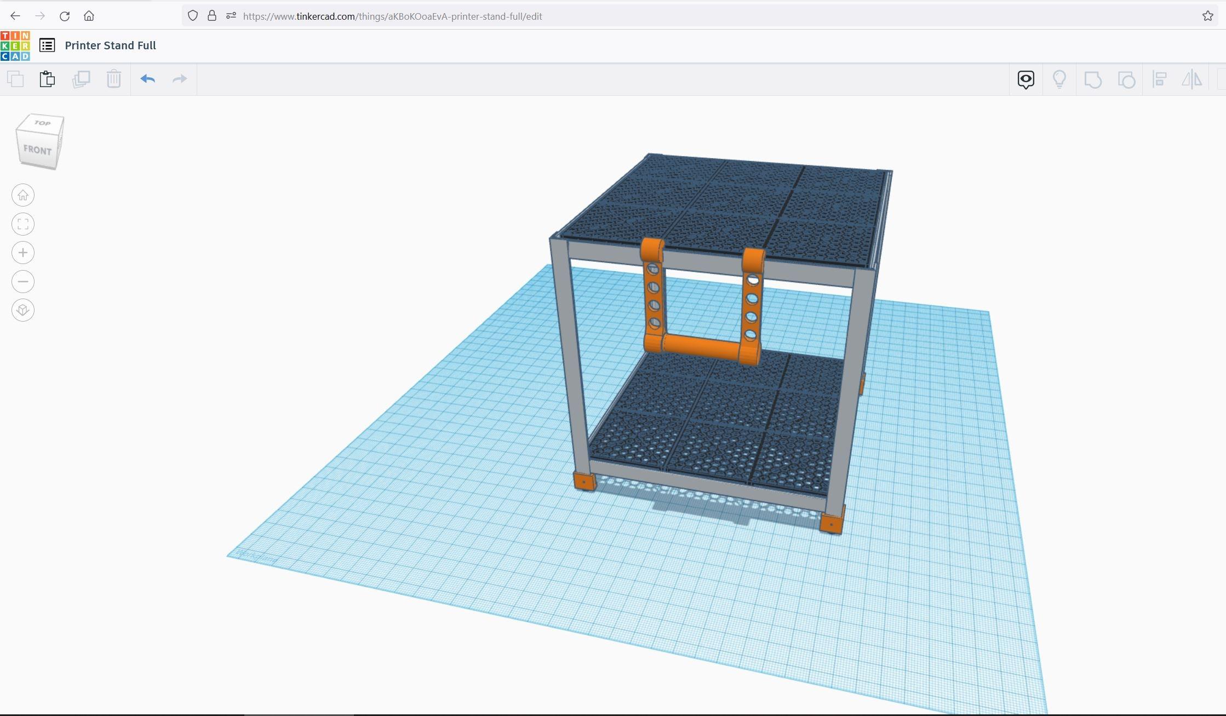
Task: Zoom in with plus button
Action: pos(23,253)
